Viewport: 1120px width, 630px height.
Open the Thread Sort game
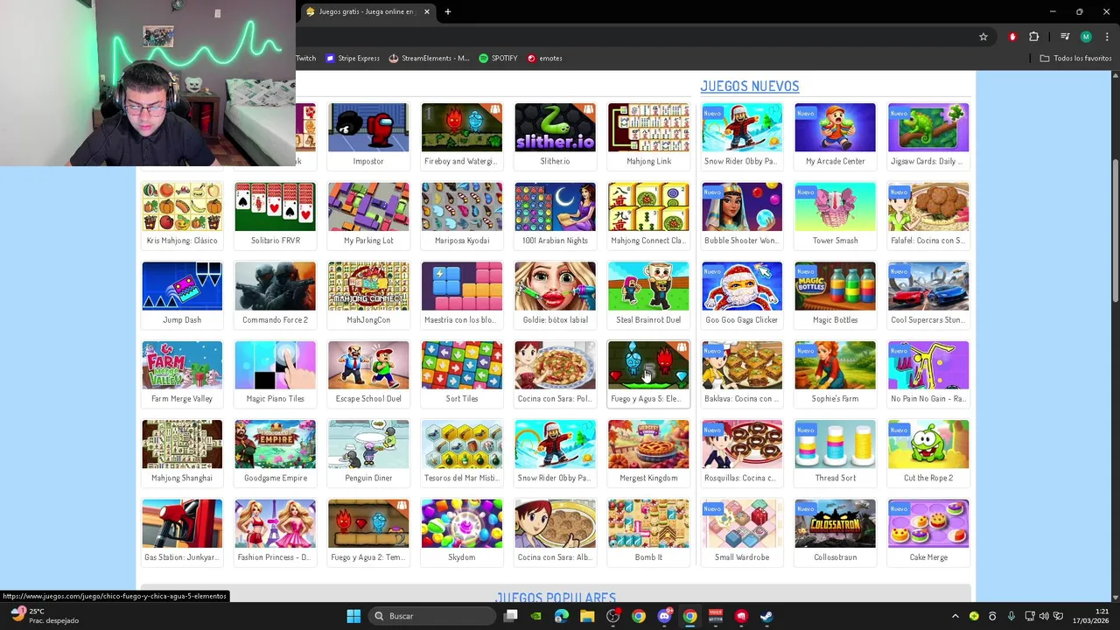click(x=835, y=452)
